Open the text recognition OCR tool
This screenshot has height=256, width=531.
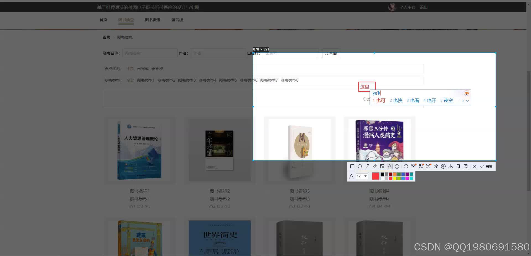pyautogui.click(x=428, y=166)
